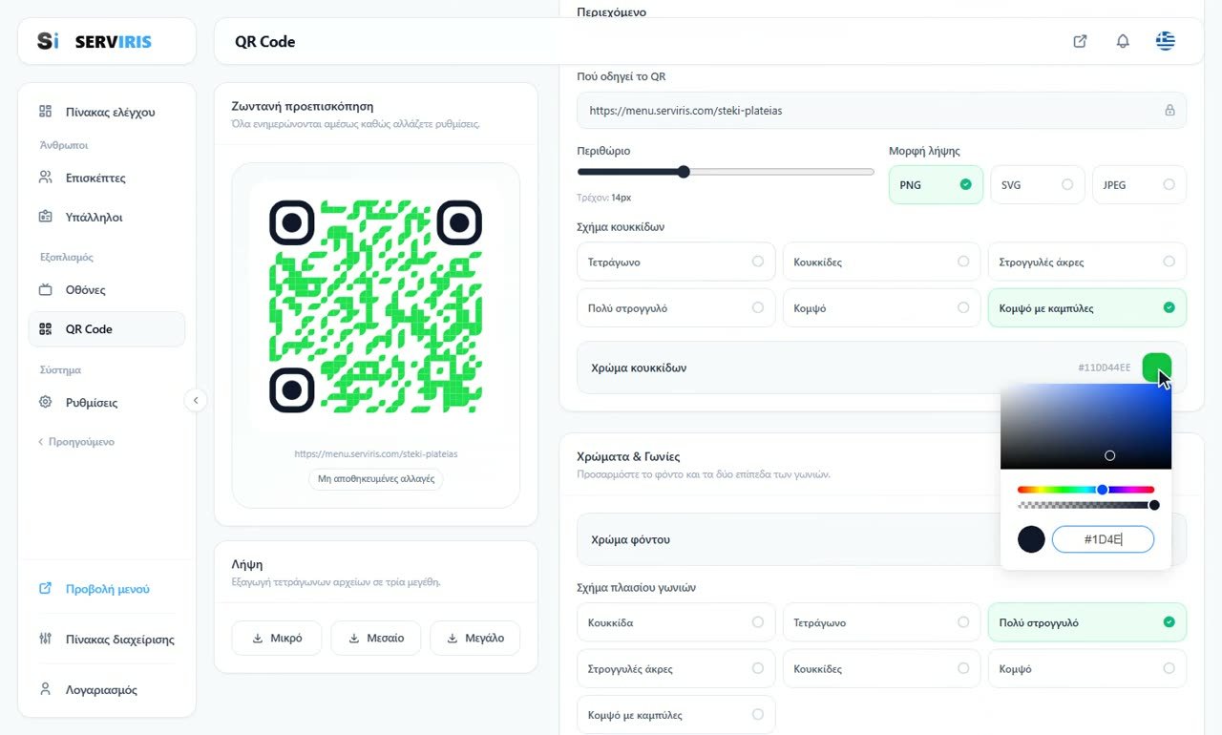Choose Στρογγυλές άκρες dot shape

pos(1087,262)
